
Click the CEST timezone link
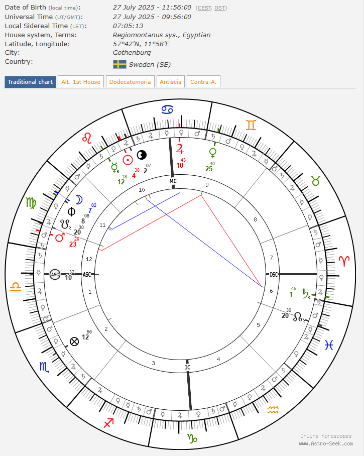point(204,8)
